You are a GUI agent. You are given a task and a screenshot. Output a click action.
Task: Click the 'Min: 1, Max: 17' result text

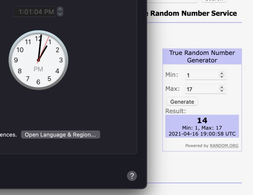tap(202, 128)
